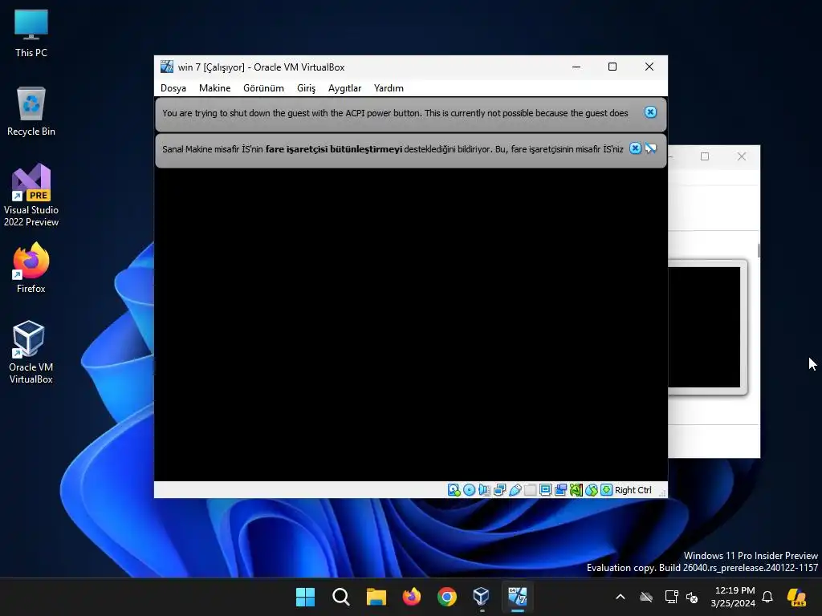Image resolution: width=822 pixels, height=616 pixels.
Task: Open the Oracle VM VirtualBox desktop shortcut
Action: coord(31,352)
